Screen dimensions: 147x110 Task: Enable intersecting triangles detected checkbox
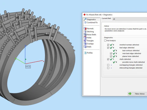tap(108, 68)
